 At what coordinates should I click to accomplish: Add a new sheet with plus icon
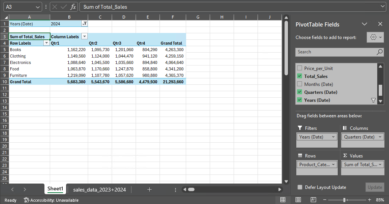pyautogui.click(x=149, y=189)
